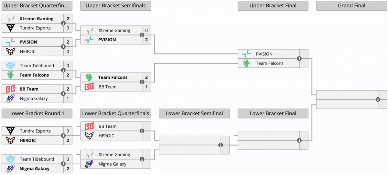Click the empty Grand Final match slot

tap(346, 100)
